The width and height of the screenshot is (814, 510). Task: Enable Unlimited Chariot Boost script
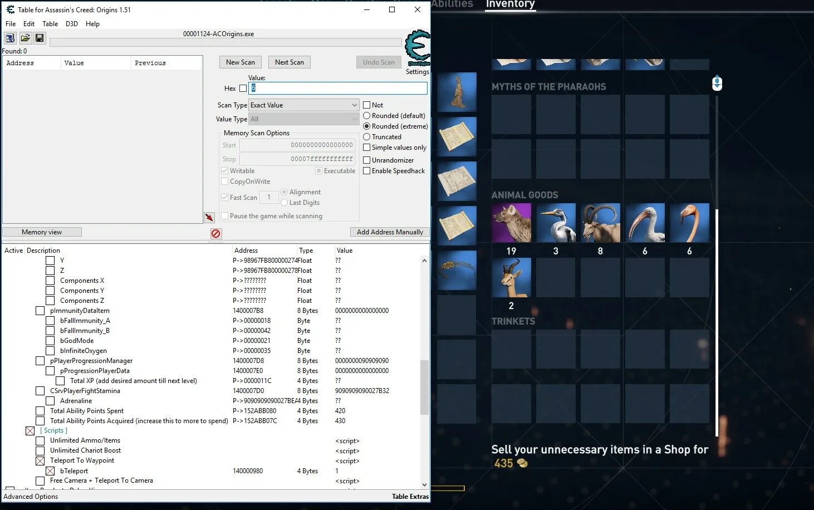pos(40,451)
